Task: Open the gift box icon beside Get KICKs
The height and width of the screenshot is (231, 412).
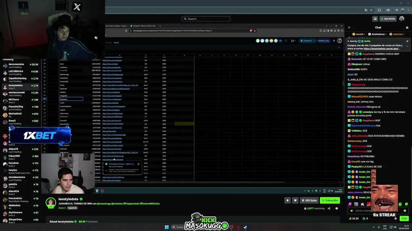Action: (x=375, y=19)
